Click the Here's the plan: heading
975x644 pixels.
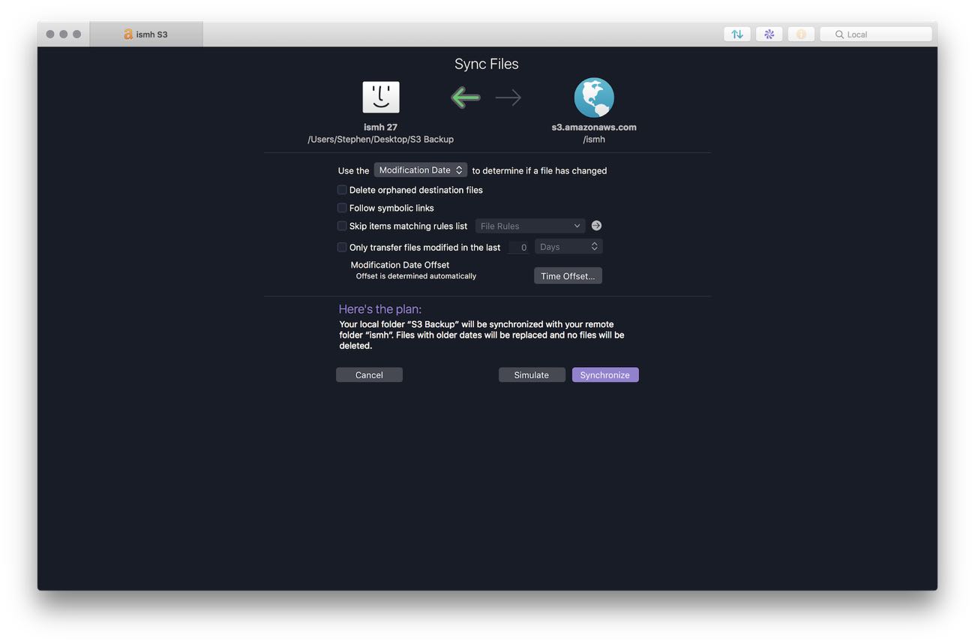pos(380,309)
